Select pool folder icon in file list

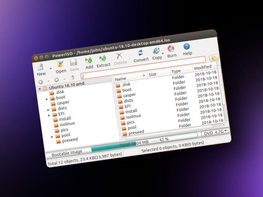coord(124,128)
